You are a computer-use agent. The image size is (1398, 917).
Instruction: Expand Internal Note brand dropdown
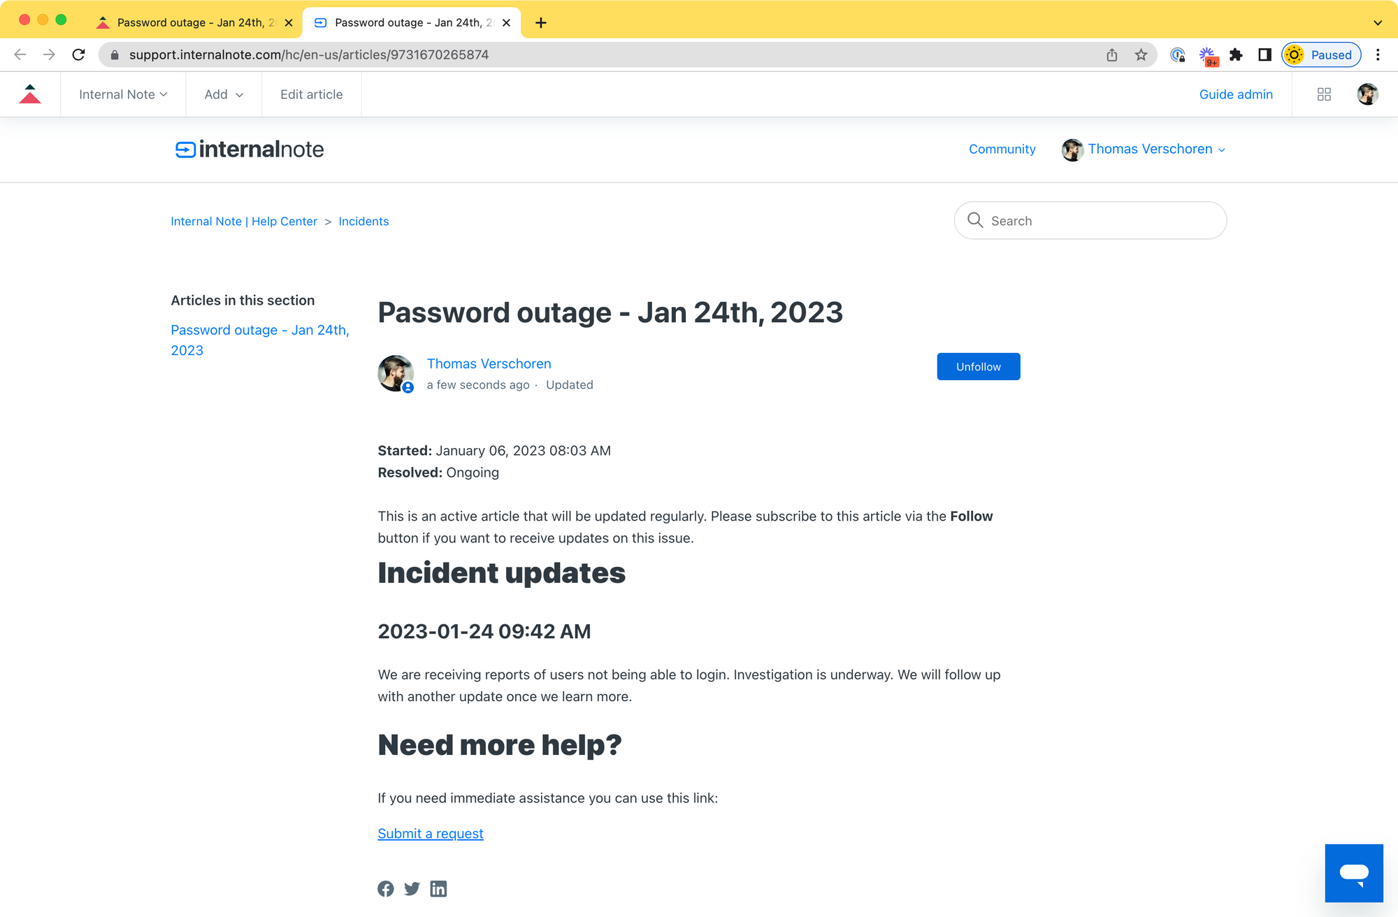point(123,94)
